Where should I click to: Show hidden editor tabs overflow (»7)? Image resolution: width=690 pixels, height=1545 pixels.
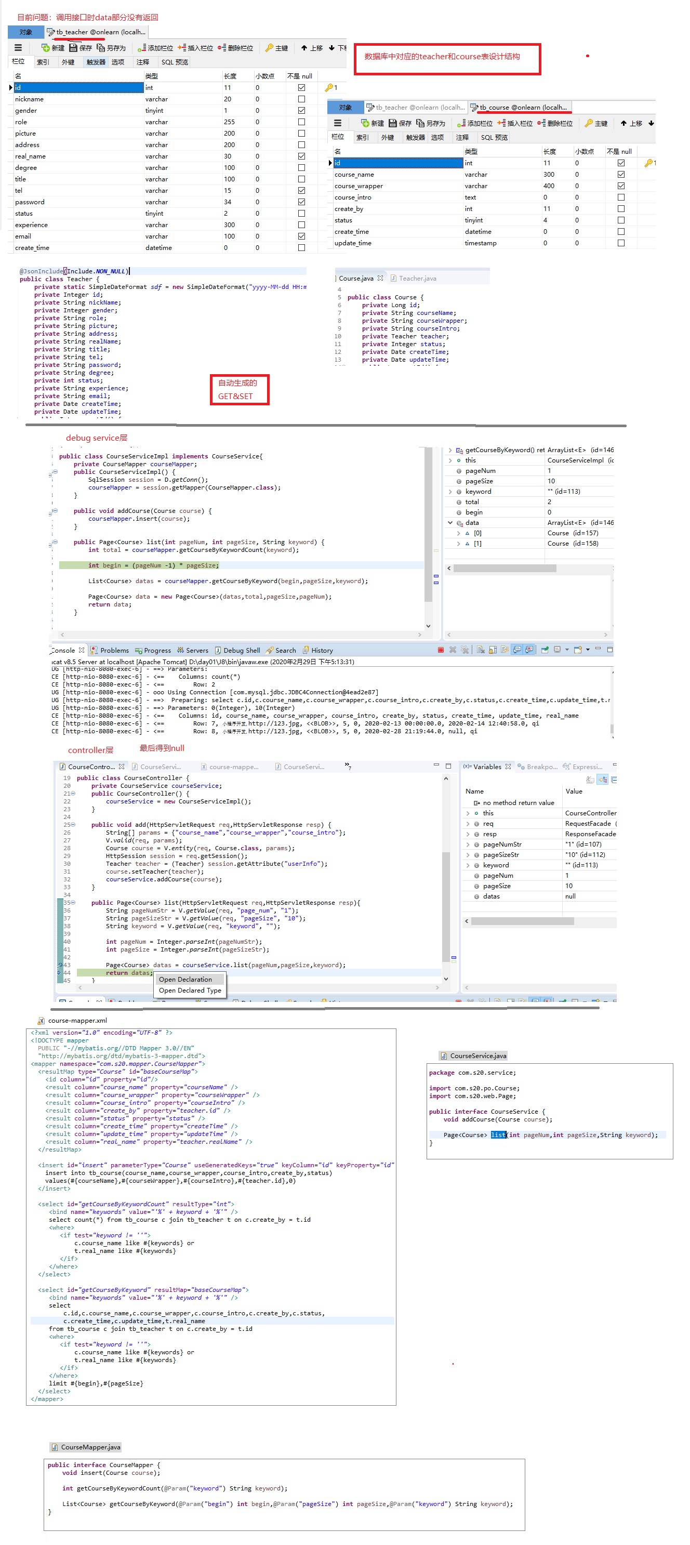348,766
